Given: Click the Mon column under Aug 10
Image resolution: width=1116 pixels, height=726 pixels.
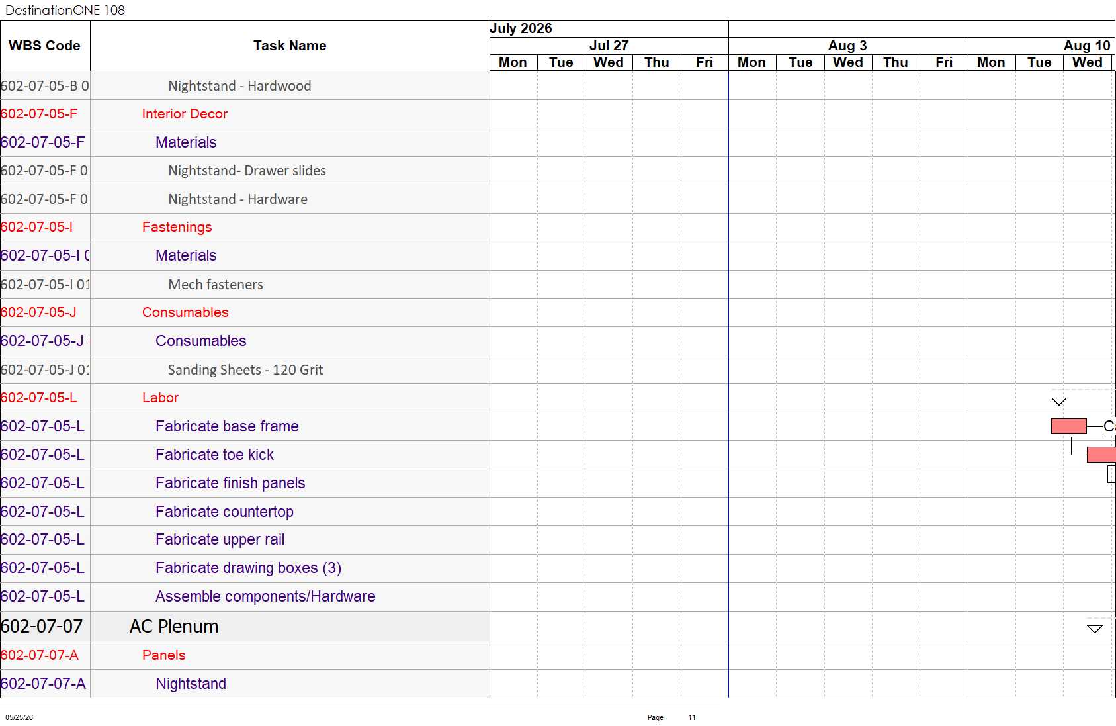Looking at the screenshot, I should click(991, 62).
